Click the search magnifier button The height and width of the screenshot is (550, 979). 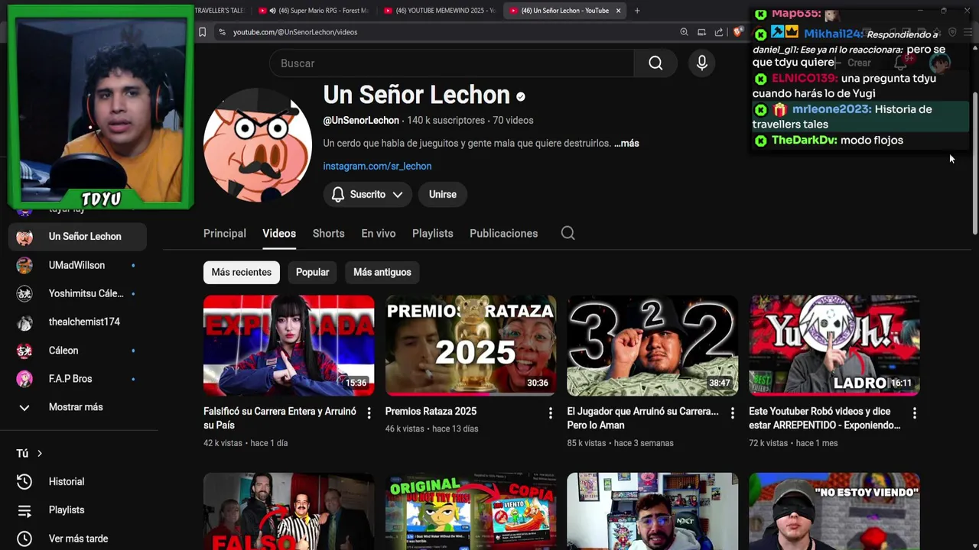pyautogui.click(x=655, y=63)
